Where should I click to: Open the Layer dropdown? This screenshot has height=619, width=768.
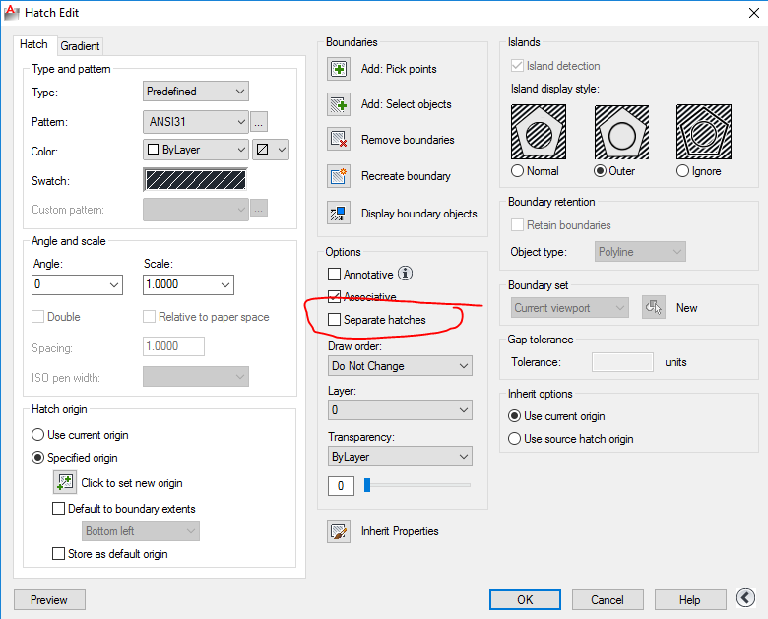tap(400, 410)
